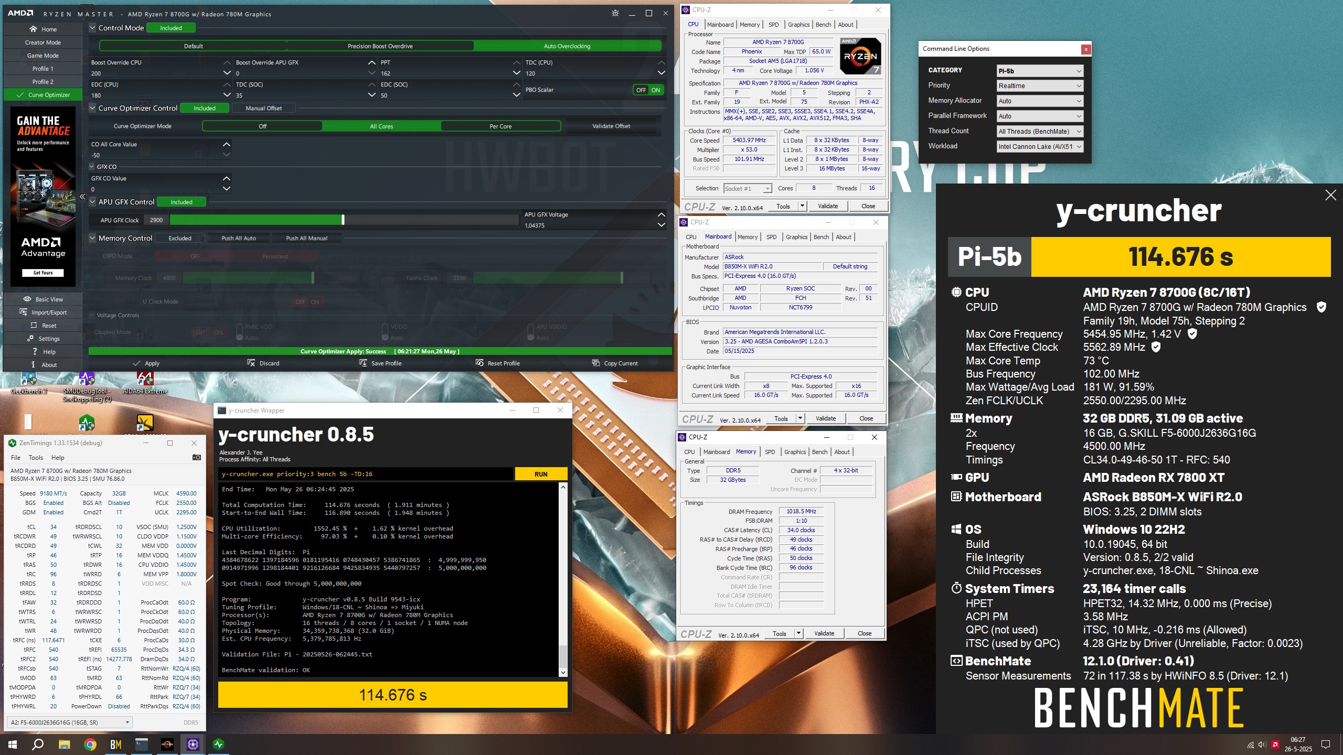This screenshot has width=1343, height=755.
Task: Switch to Bench tab in top CPU-Z window
Action: [x=823, y=25]
